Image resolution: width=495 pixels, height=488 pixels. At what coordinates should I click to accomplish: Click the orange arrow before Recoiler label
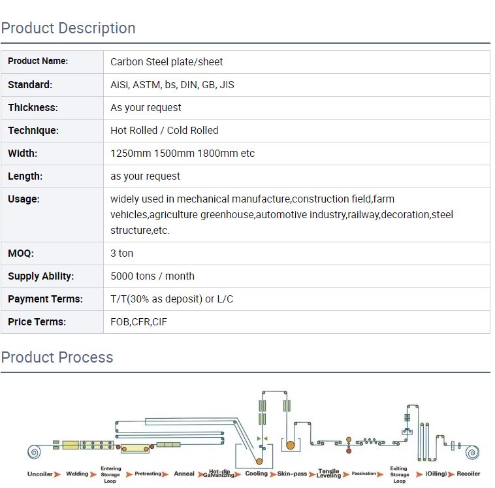452,474
